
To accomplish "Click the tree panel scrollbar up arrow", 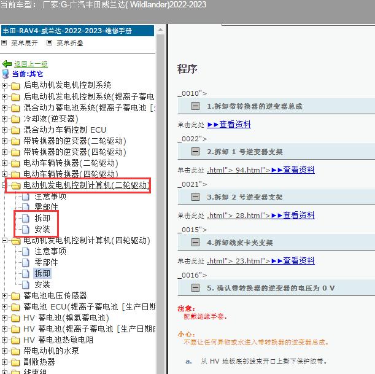I will pos(160,30).
